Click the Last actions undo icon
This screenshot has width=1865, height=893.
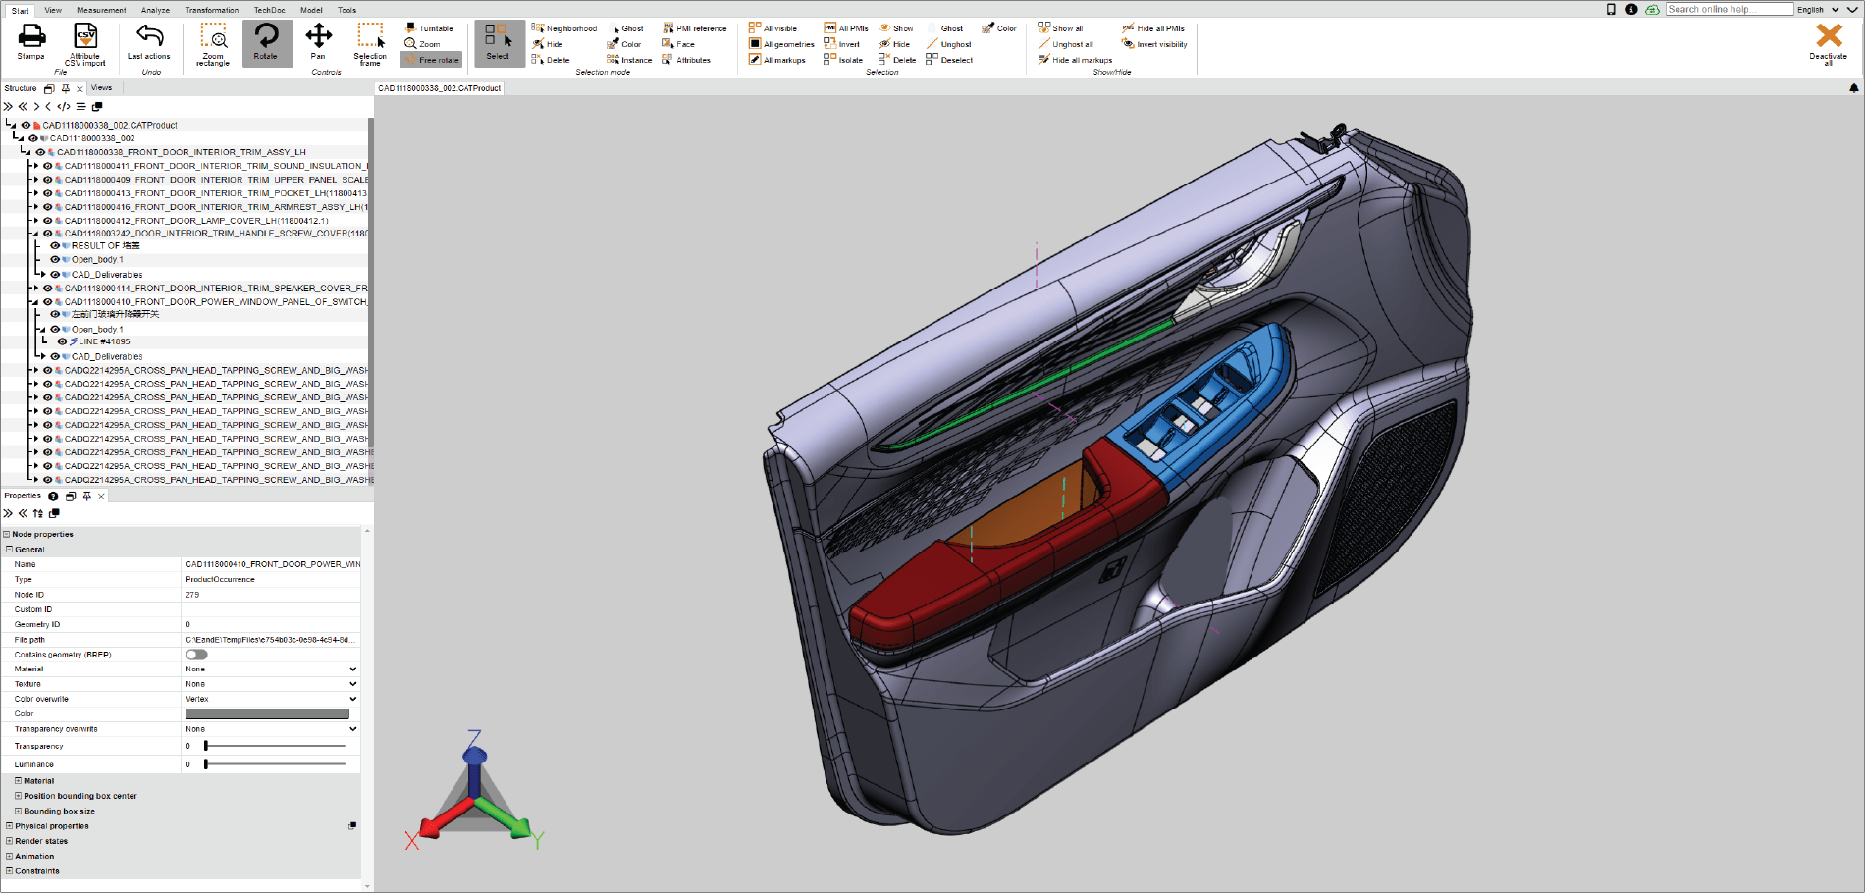tap(149, 37)
